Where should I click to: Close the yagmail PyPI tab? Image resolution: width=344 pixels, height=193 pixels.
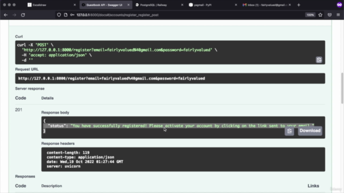coord(236,5)
